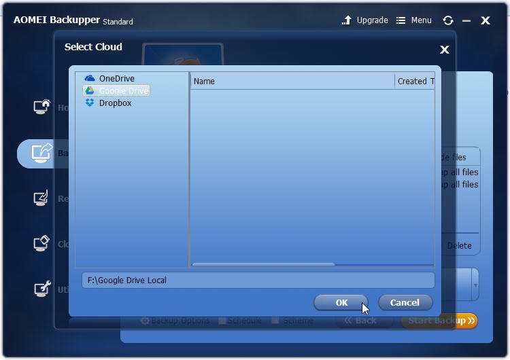Click the Upgrade arrow icon
Image resolution: width=510 pixels, height=360 pixels.
pos(347,20)
